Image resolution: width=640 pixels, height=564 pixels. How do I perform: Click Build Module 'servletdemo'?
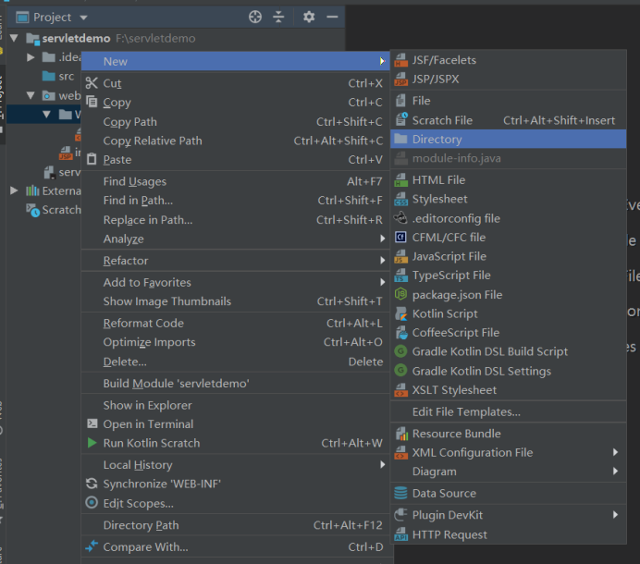click(236, 383)
